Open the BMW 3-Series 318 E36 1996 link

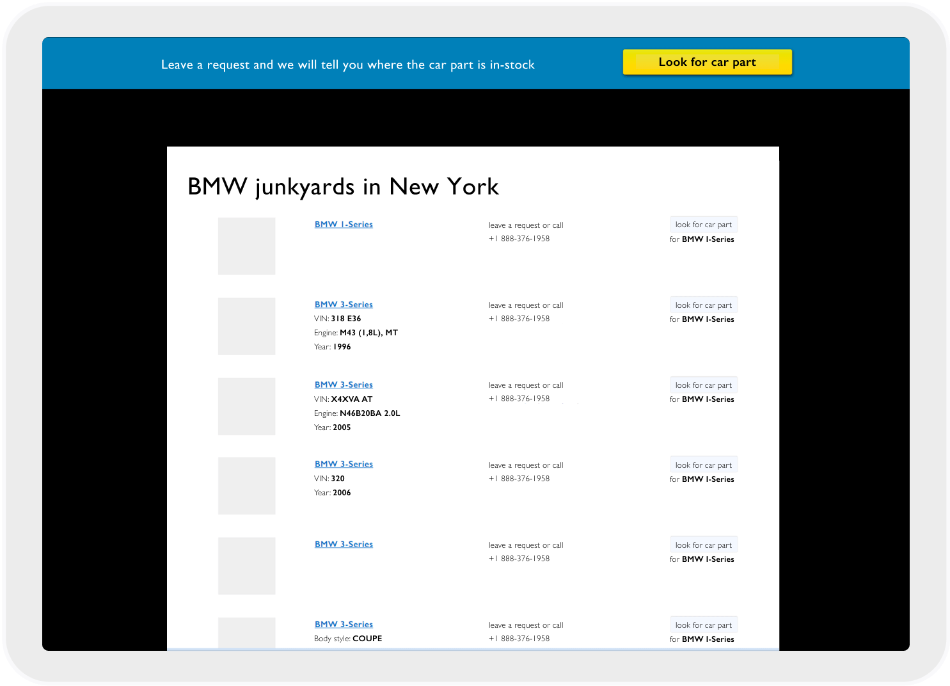pyautogui.click(x=344, y=304)
